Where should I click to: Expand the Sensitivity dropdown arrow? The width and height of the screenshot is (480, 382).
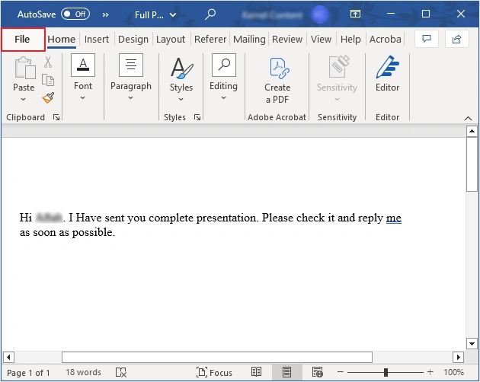point(337,99)
